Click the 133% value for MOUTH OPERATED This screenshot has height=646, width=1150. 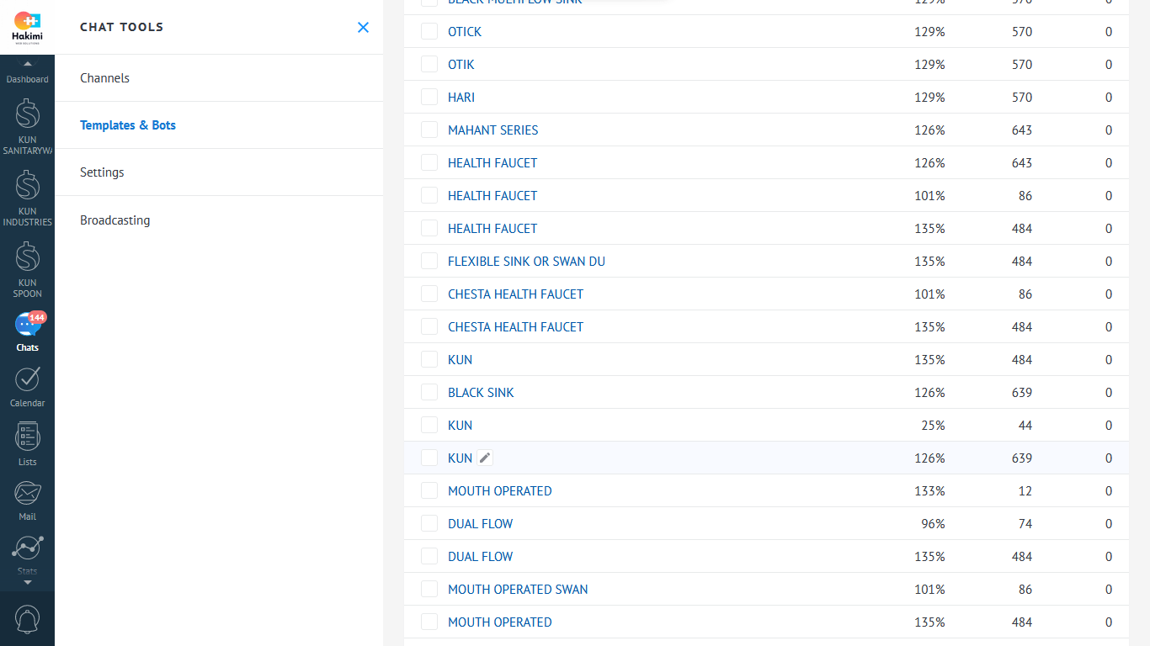pos(929,491)
